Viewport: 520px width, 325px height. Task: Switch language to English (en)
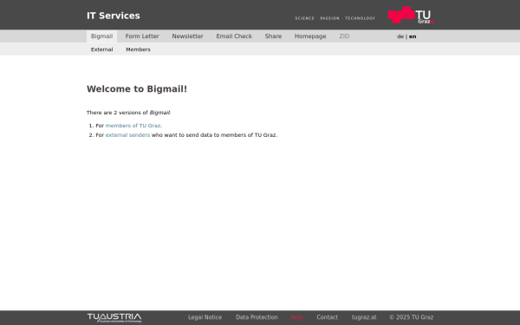click(413, 36)
